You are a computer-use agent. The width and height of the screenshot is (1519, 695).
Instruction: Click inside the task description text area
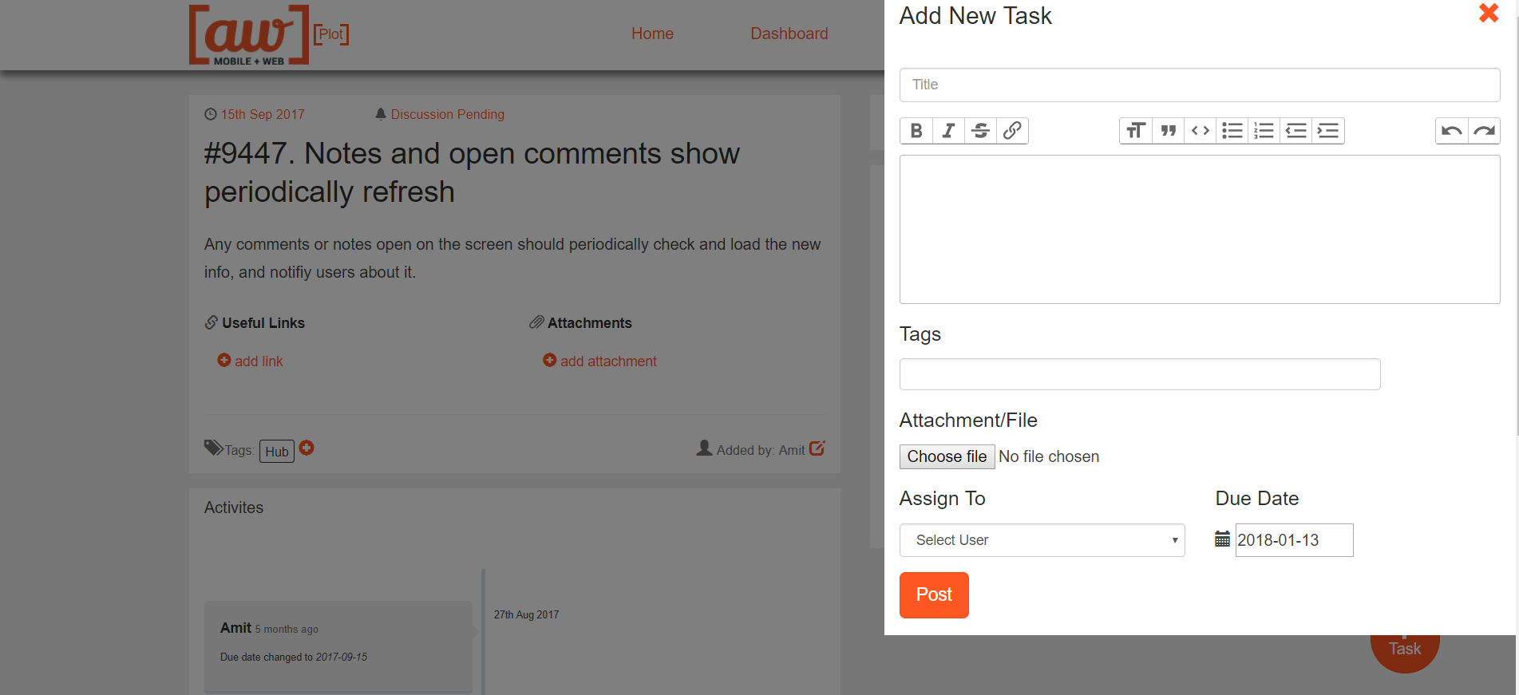pyautogui.click(x=1200, y=229)
